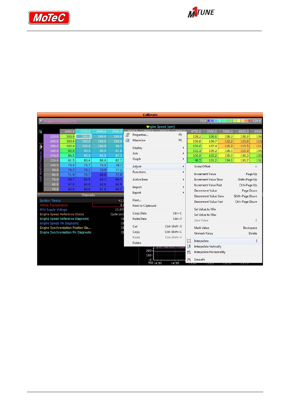Choose Scale/Offset in Adjust submenu
This screenshot has height=411, width=290.
pos(224,167)
